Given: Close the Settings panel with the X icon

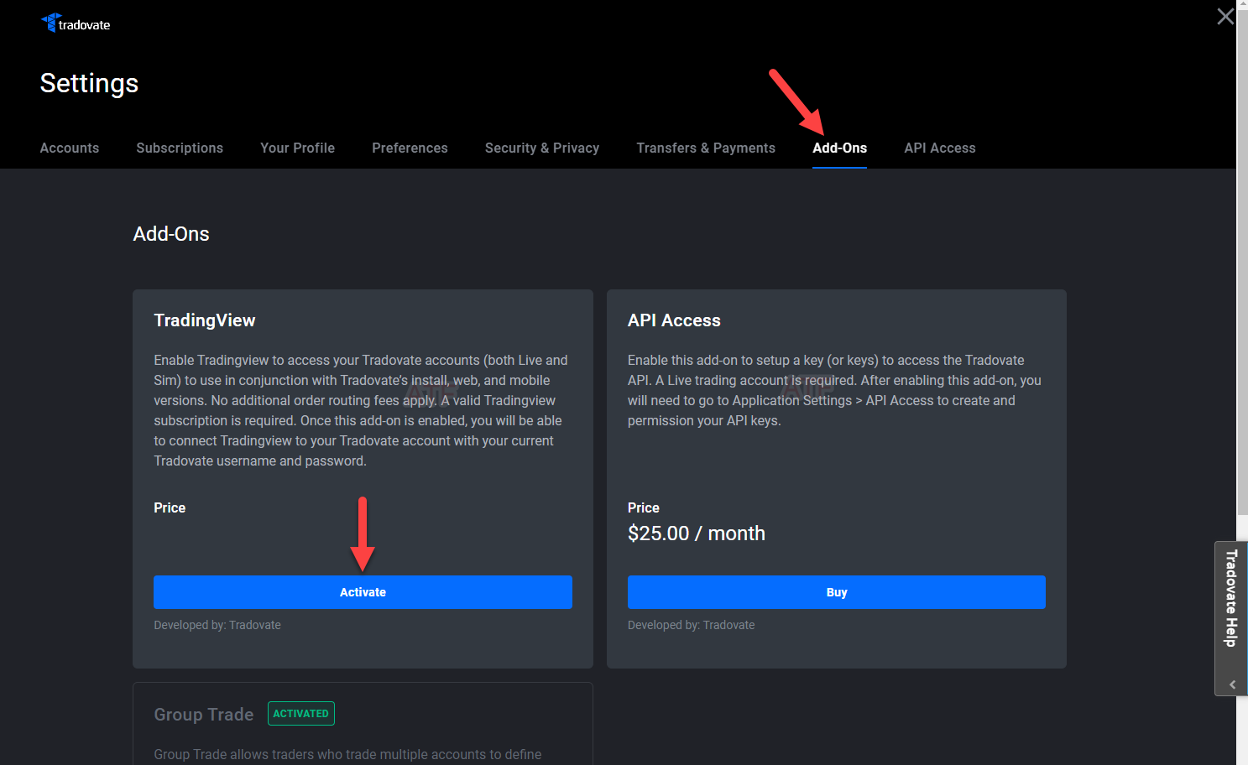Looking at the screenshot, I should pyautogui.click(x=1225, y=17).
